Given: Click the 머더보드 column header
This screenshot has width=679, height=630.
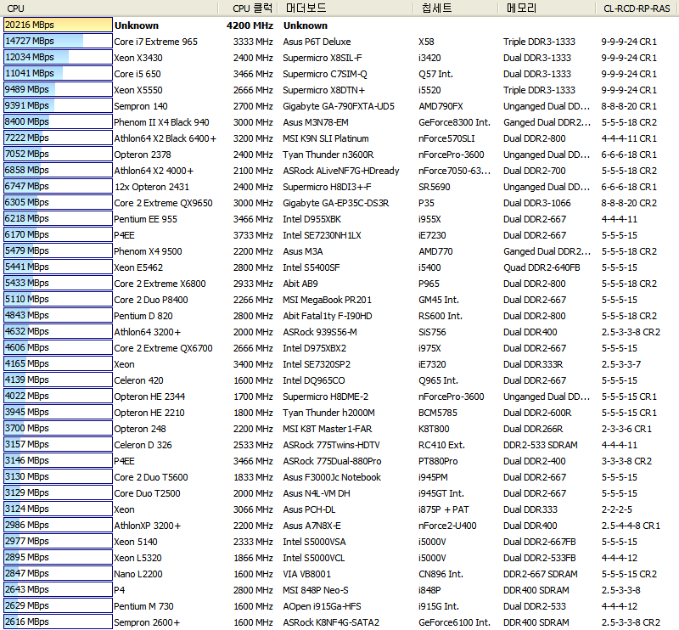Looking at the screenshot, I should coord(345,8).
